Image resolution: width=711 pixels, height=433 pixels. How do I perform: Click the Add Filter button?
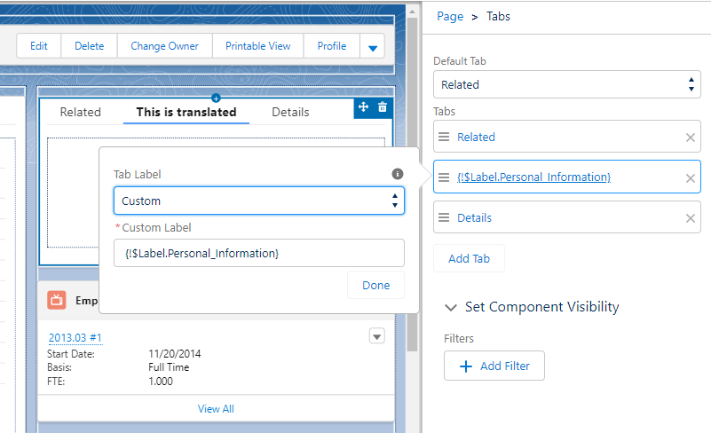(494, 366)
